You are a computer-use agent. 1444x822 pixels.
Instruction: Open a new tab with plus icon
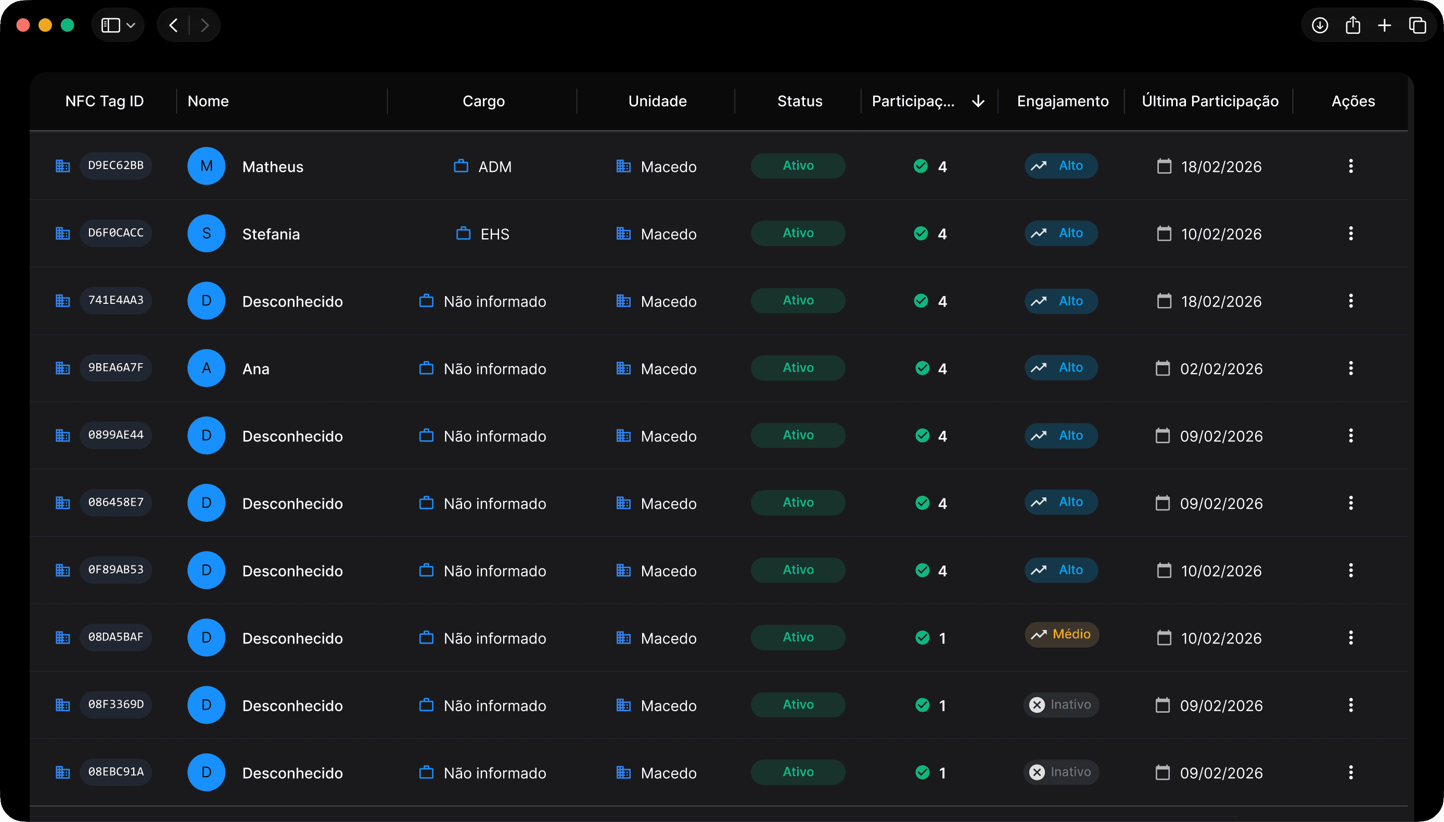pos(1384,25)
